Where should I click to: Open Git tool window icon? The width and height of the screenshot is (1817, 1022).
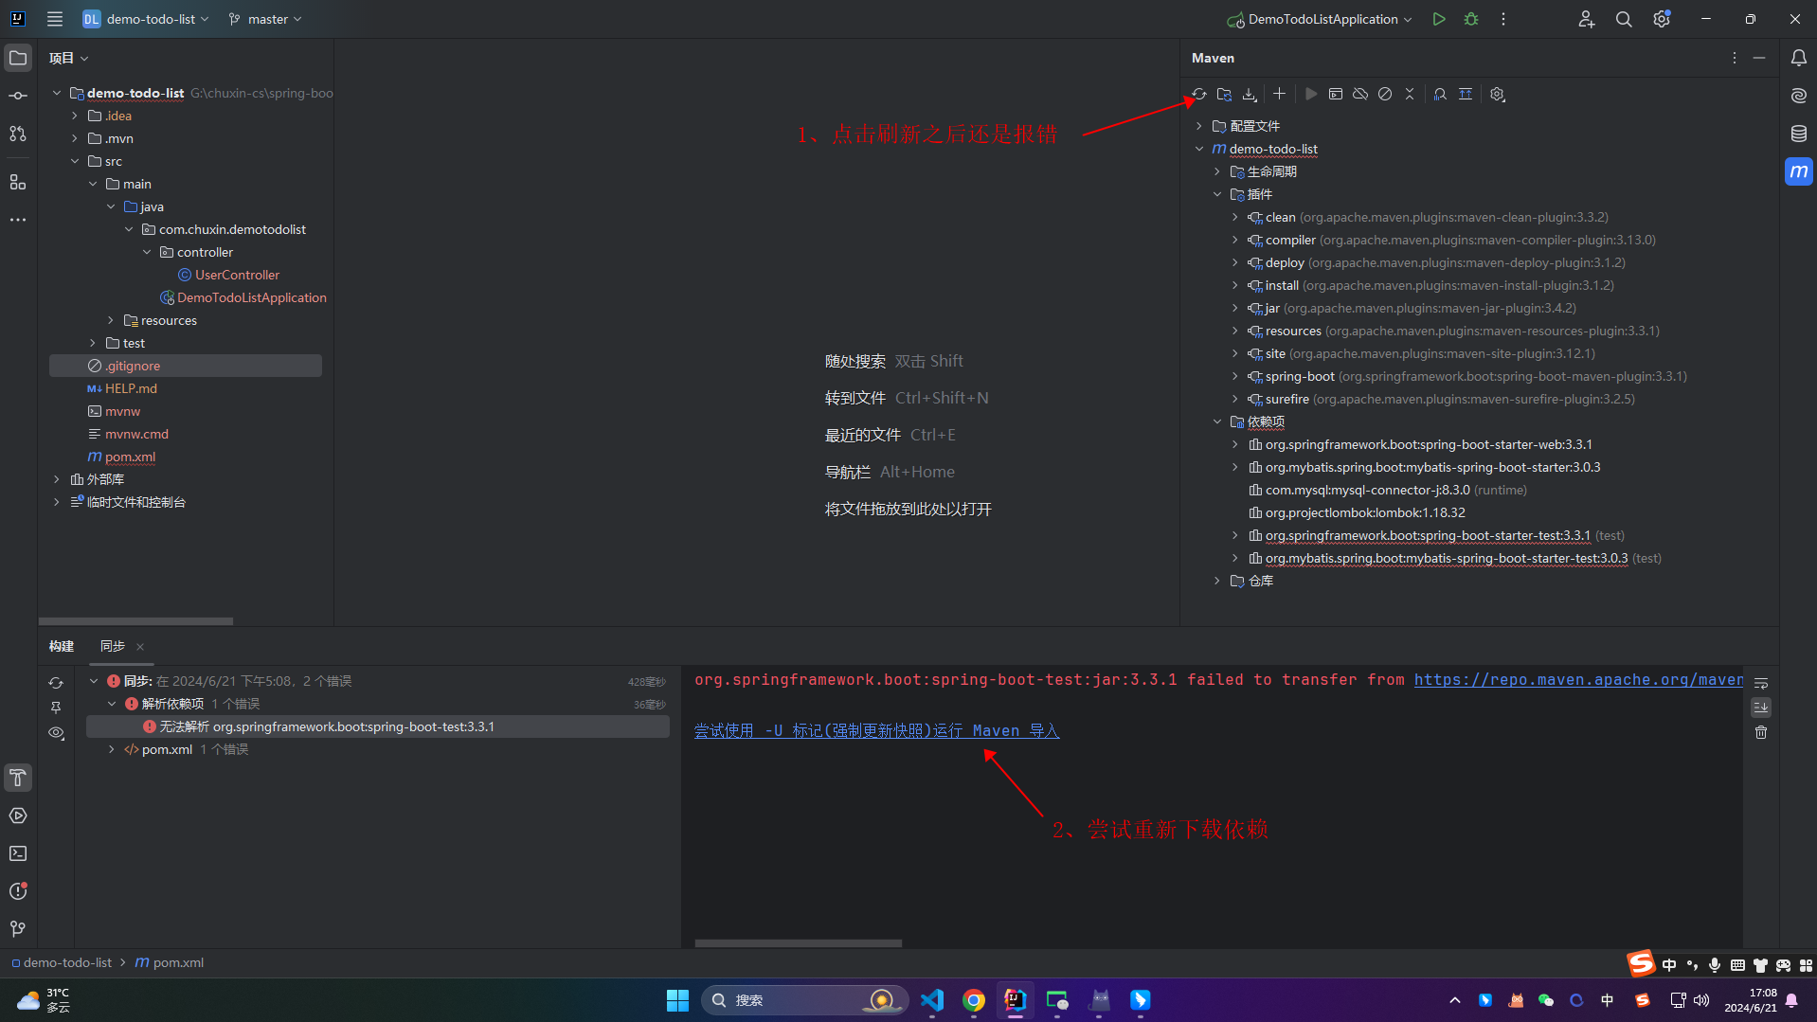pos(18,929)
